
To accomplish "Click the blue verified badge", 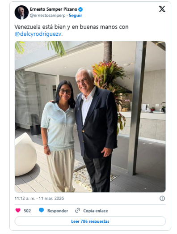I will pos(80,9).
